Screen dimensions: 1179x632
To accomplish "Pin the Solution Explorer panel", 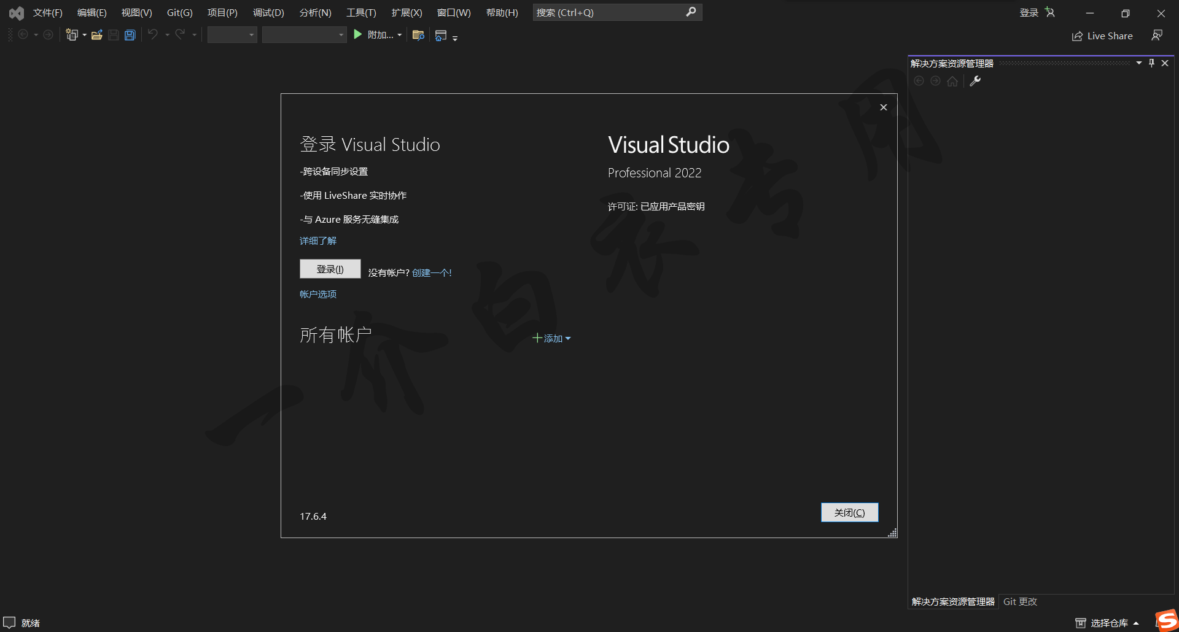I will click(x=1151, y=63).
